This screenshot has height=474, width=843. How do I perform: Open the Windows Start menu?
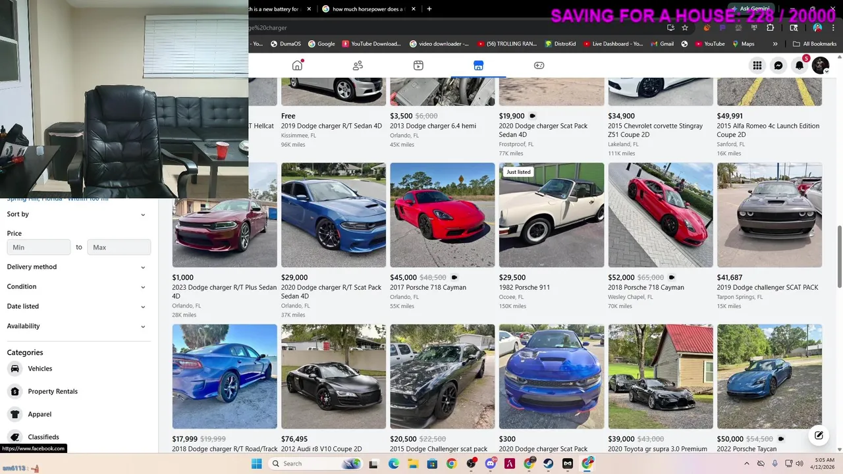(256, 463)
